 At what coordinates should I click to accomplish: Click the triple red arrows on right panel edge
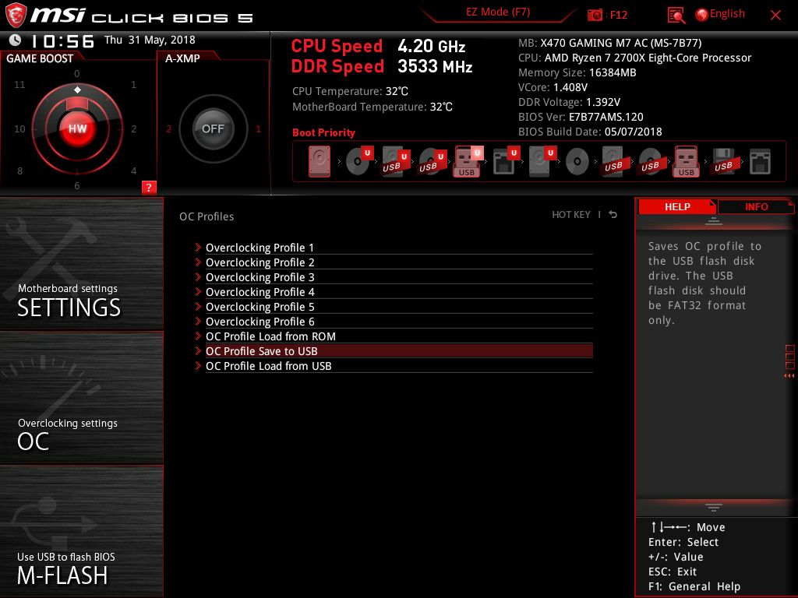[789, 376]
